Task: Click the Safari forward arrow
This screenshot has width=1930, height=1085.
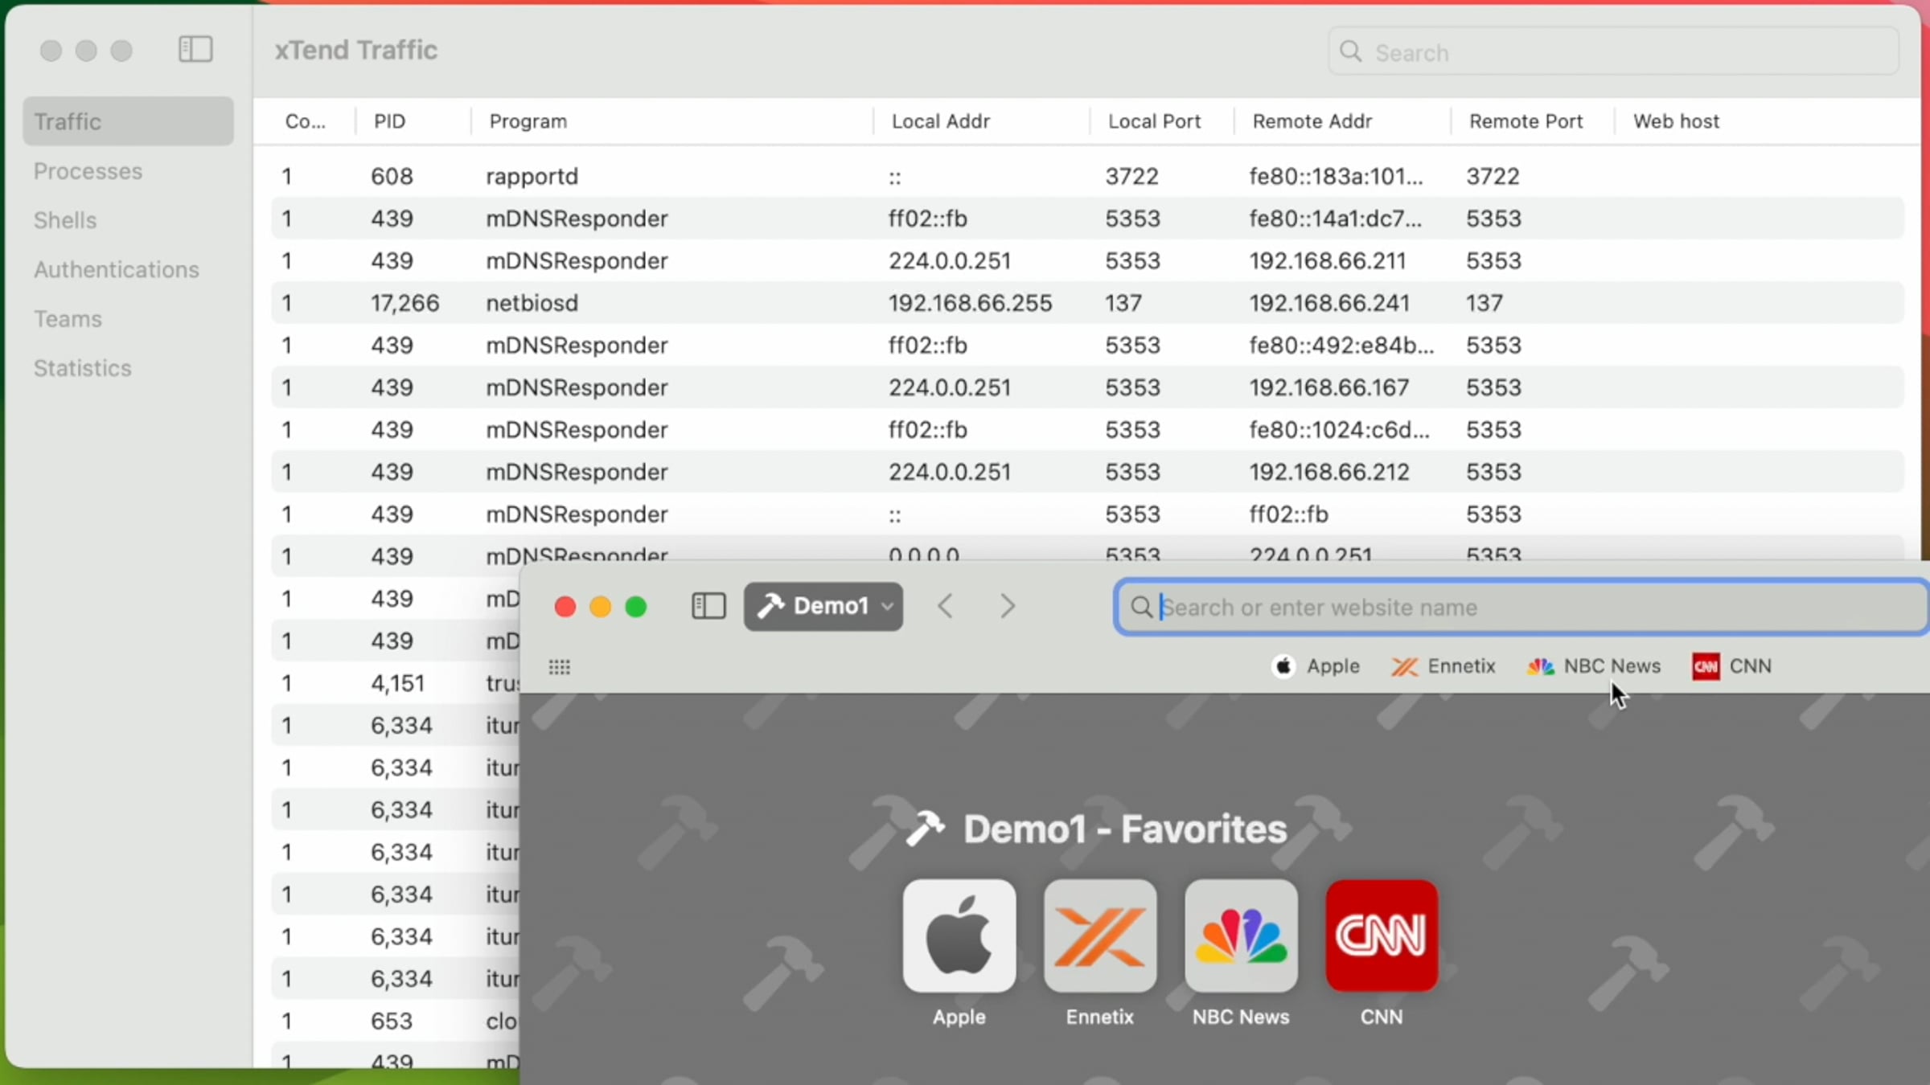Action: pyautogui.click(x=1008, y=606)
